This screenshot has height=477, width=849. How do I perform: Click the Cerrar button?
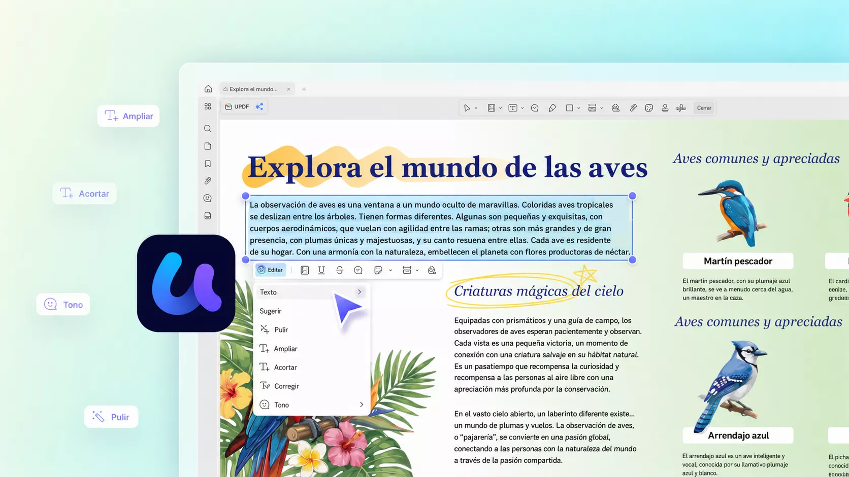coord(704,108)
